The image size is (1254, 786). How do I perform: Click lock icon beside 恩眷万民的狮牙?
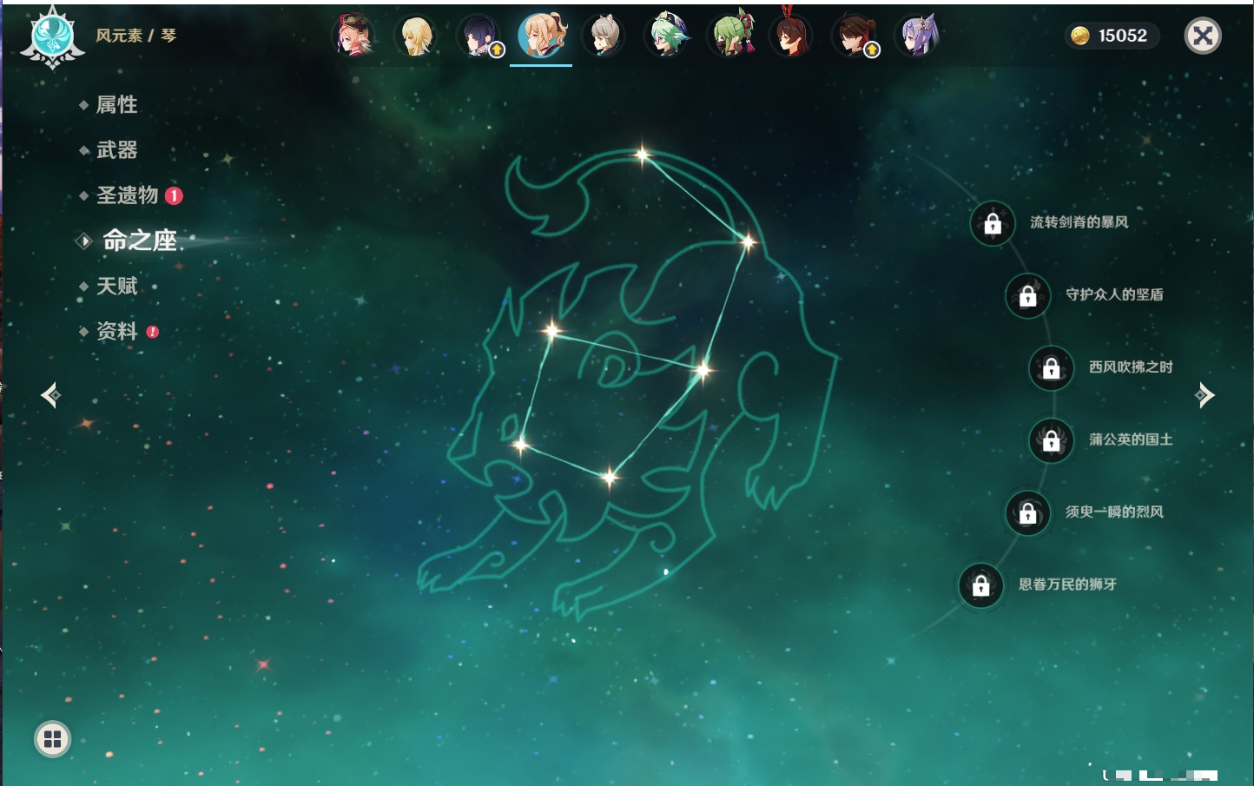980,585
